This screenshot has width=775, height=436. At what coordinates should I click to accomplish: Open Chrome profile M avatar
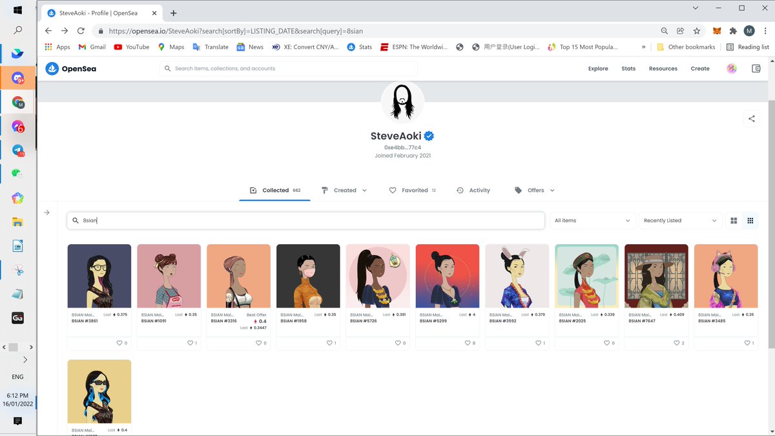[x=749, y=30]
